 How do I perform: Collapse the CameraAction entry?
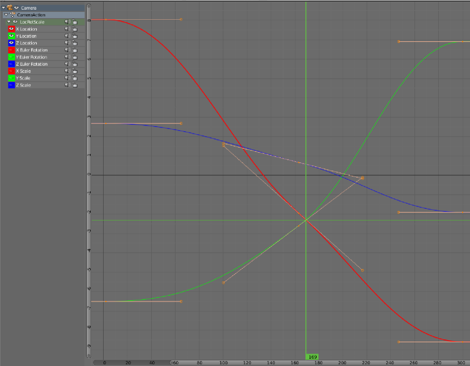point(6,15)
